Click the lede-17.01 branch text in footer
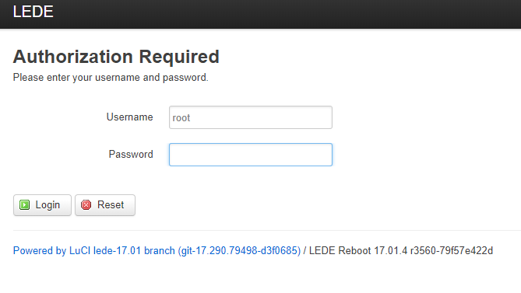Image resolution: width=521 pixels, height=293 pixels. point(134,250)
